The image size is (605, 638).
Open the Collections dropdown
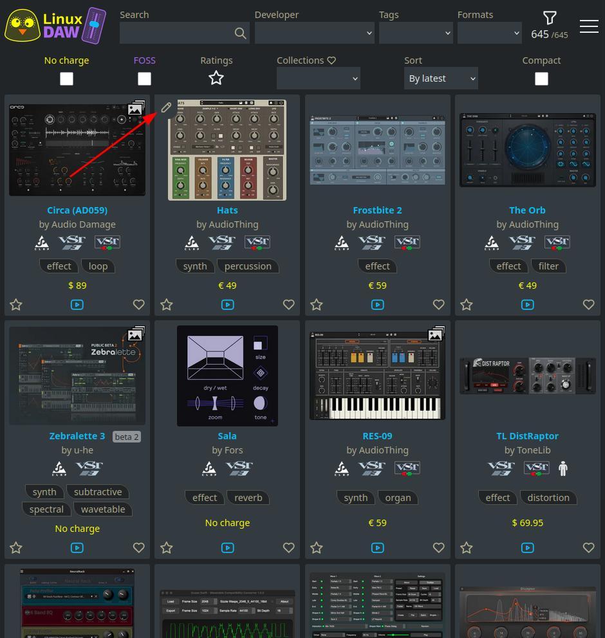tap(319, 78)
